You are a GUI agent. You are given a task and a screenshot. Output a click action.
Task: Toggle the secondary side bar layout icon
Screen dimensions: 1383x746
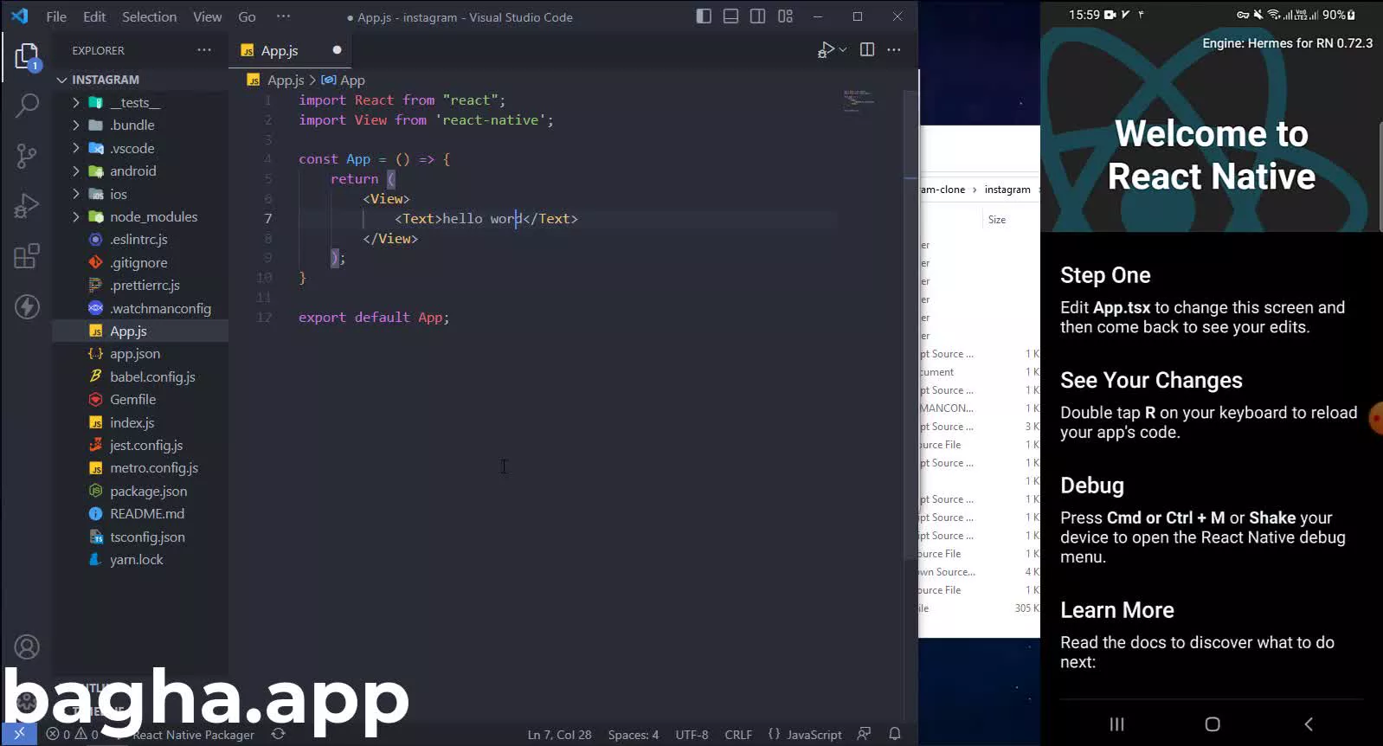(757, 16)
